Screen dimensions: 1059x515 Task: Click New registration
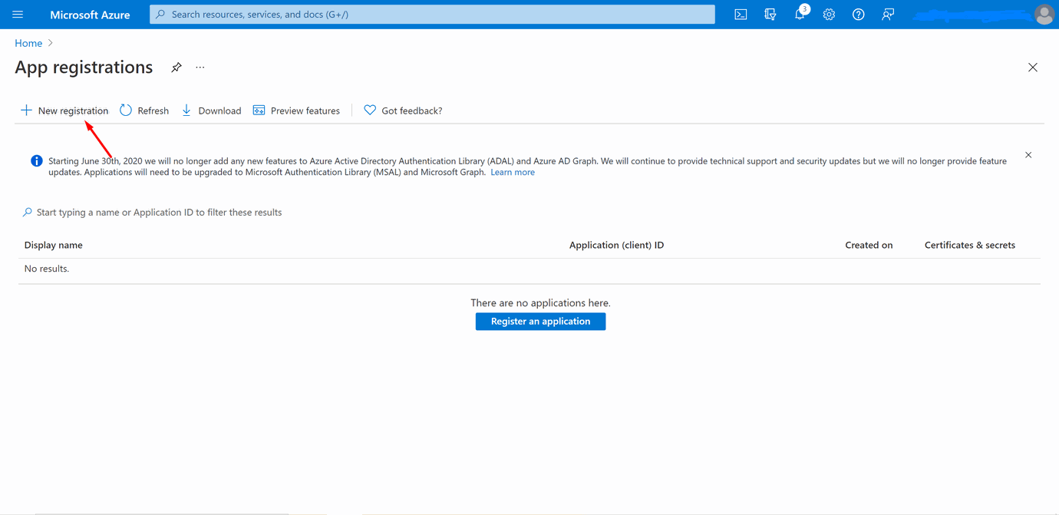pyautogui.click(x=64, y=111)
